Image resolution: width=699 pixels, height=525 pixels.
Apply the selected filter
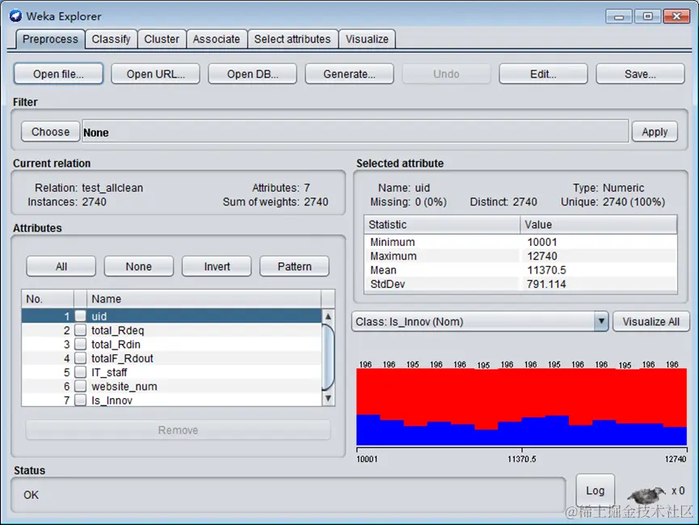pos(655,132)
